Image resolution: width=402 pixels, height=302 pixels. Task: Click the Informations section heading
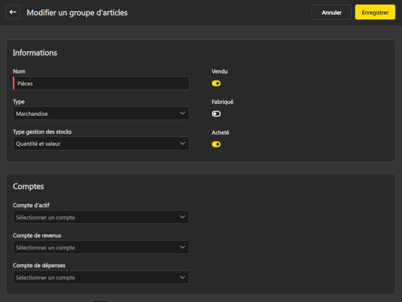pos(35,53)
